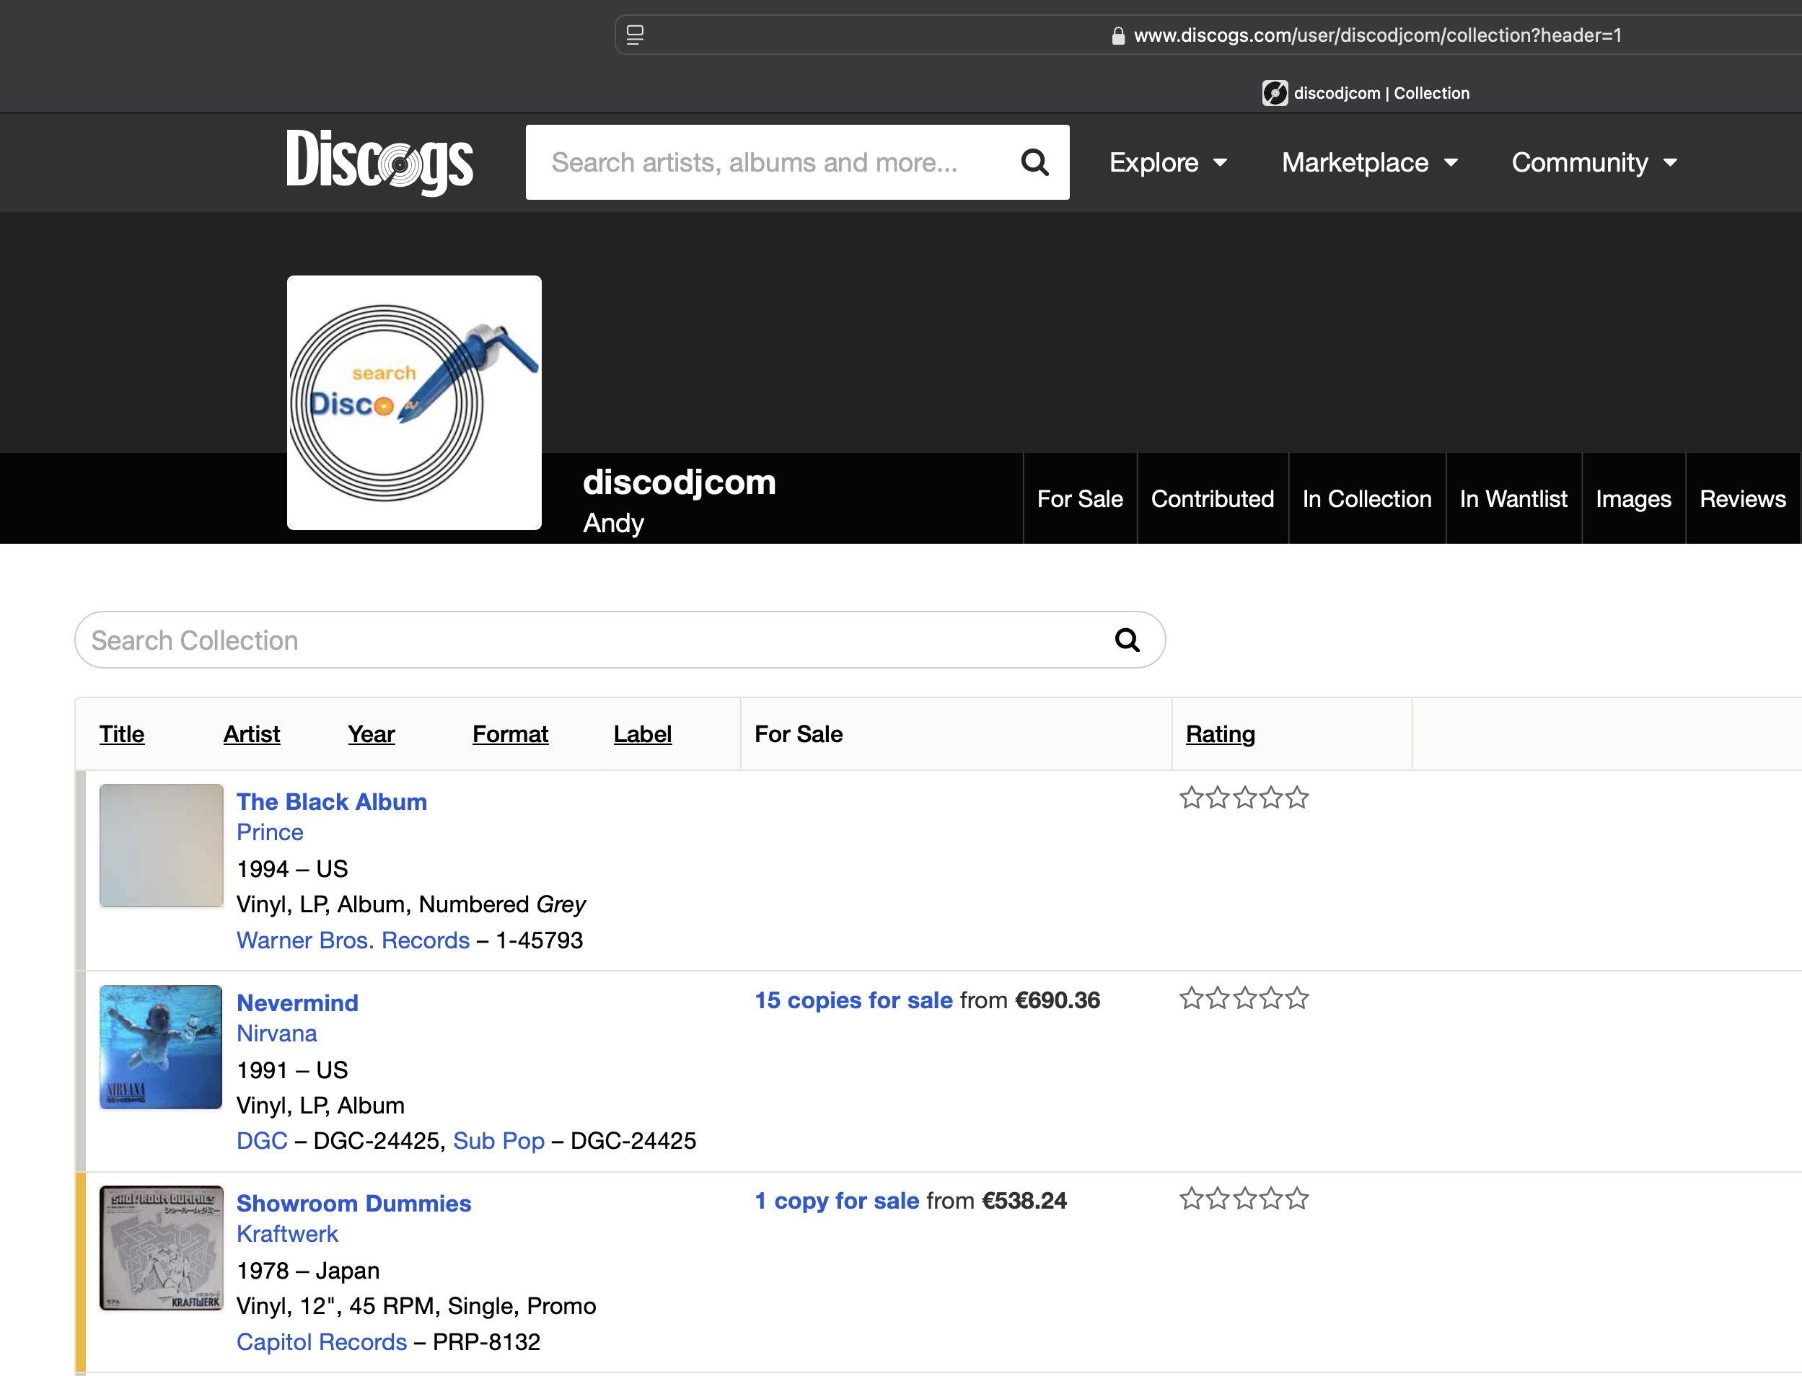
Task: Sort collection by Year column
Action: [371, 734]
